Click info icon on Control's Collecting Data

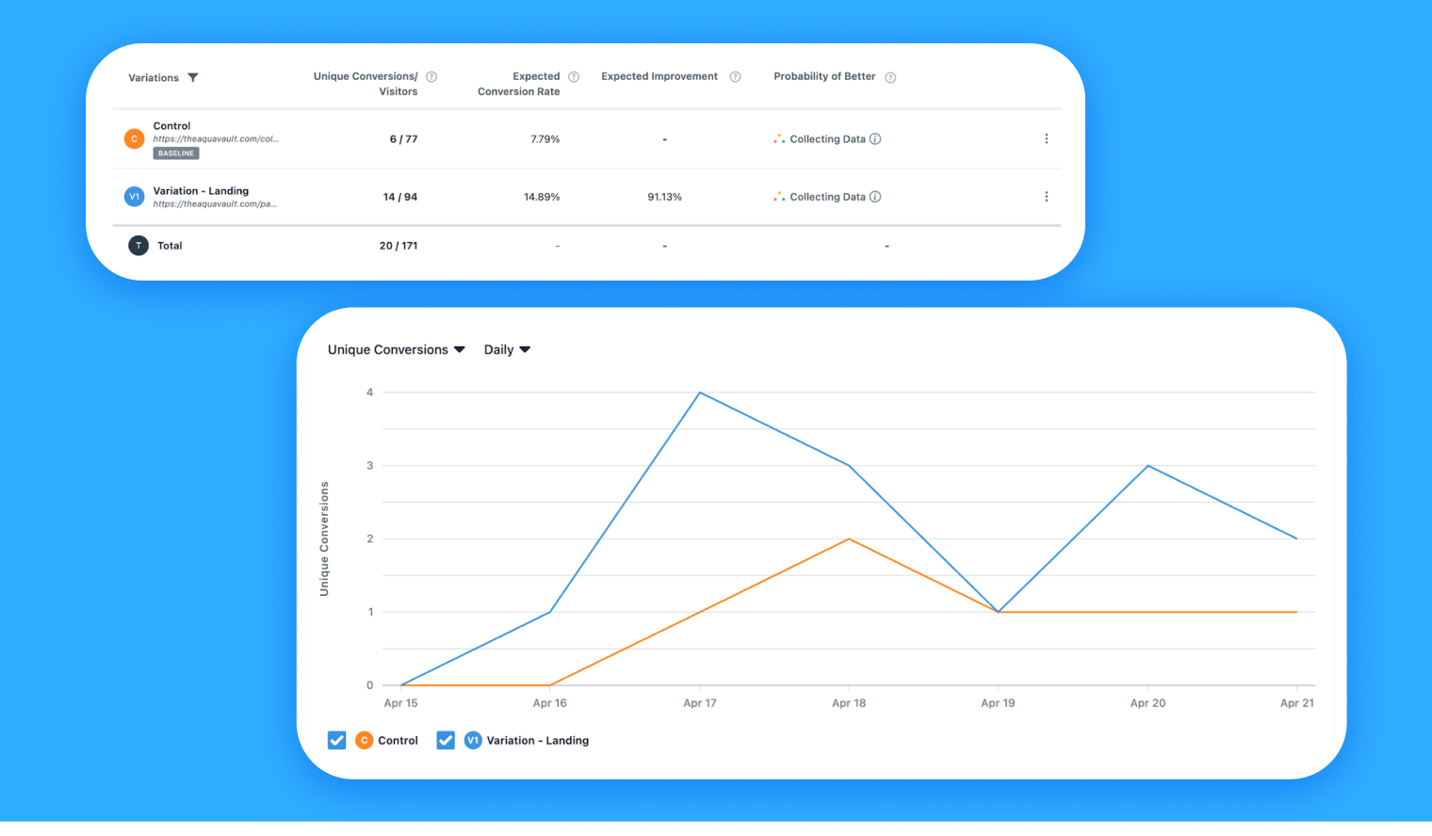tap(875, 139)
